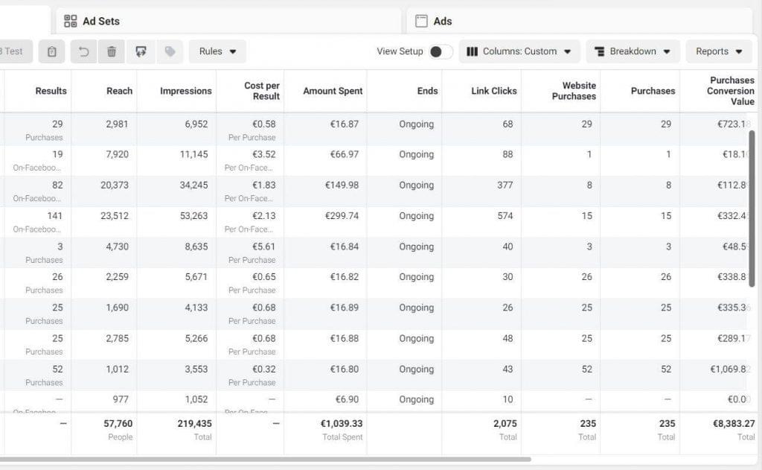Click the clipboard duplicate icon in toolbar

51,51
